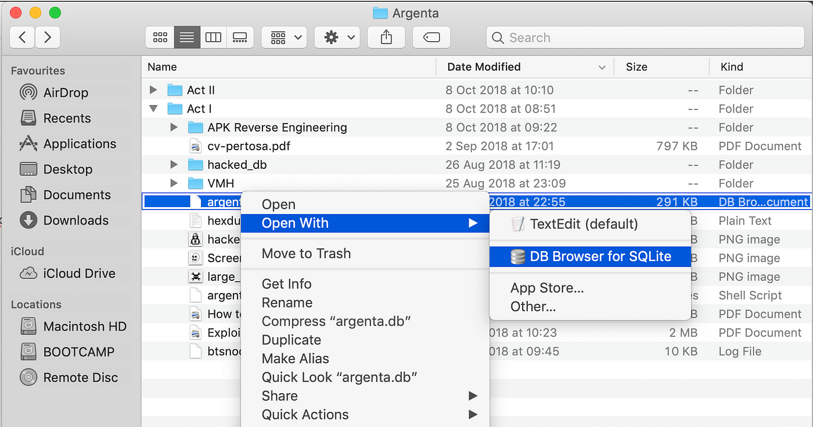Select the "Act I" folder name
The height and width of the screenshot is (427, 813).
tap(199, 108)
